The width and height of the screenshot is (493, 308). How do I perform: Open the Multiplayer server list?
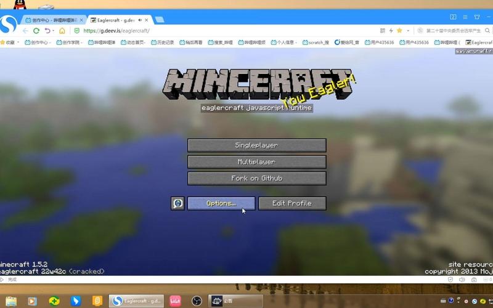(x=256, y=162)
